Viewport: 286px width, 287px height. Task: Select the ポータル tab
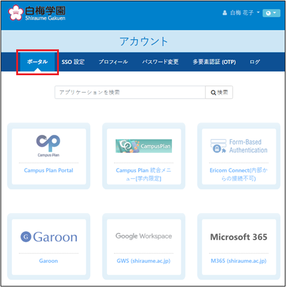point(37,62)
